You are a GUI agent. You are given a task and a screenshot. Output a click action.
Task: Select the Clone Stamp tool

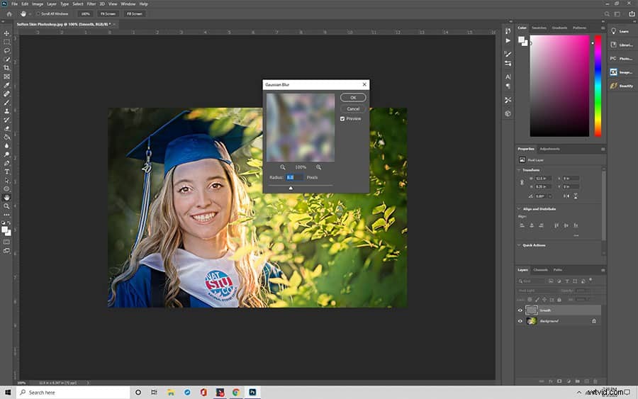pos(6,111)
